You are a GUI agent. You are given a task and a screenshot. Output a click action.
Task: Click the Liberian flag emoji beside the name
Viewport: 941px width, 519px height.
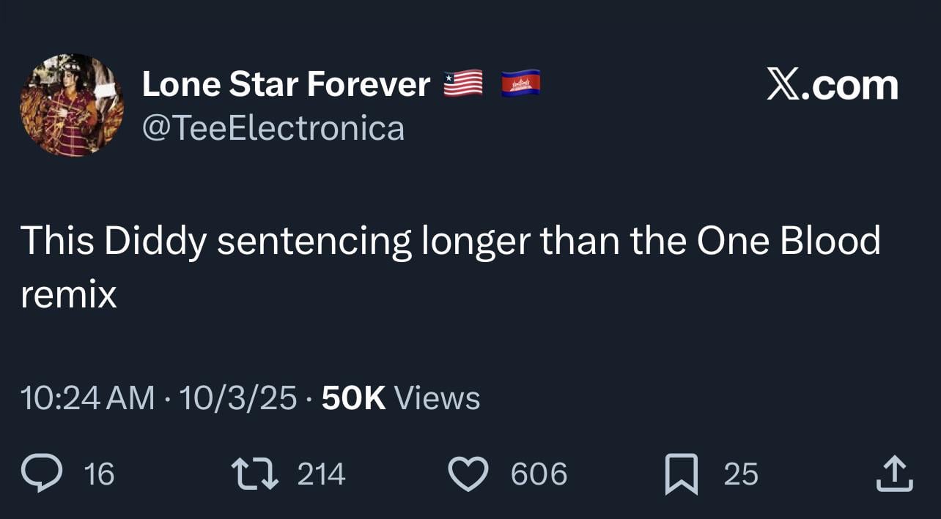(463, 83)
